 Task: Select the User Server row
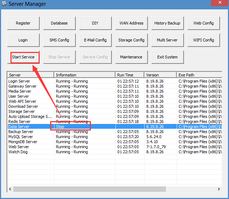tap(115, 96)
